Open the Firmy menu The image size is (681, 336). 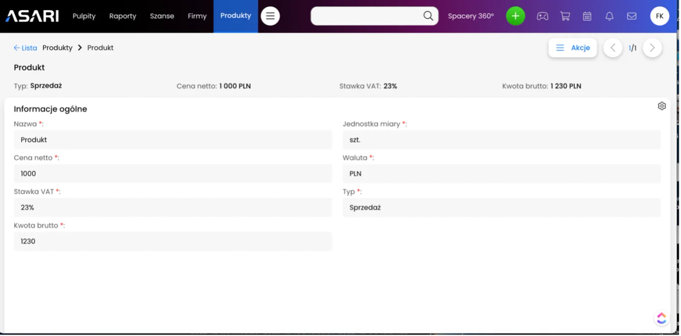pos(197,16)
